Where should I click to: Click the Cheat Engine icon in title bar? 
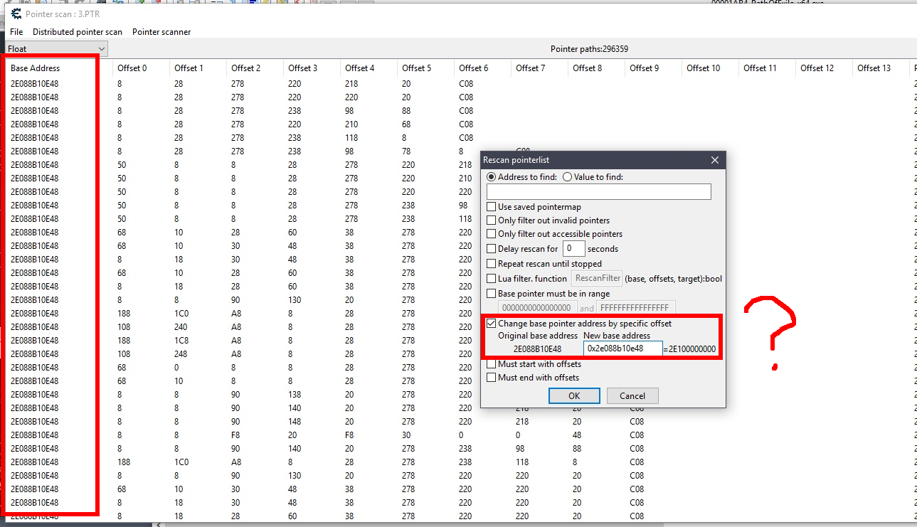coord(15,14)
